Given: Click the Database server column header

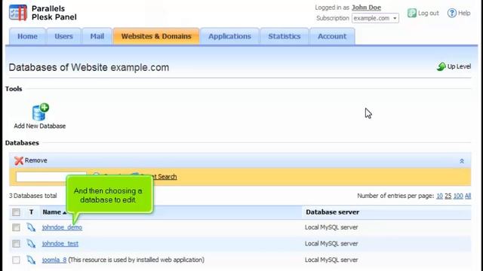Looking at the screenshot, I should (x=332, y=212).
